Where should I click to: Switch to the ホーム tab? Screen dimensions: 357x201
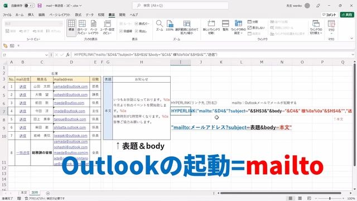tap(20, 15)
